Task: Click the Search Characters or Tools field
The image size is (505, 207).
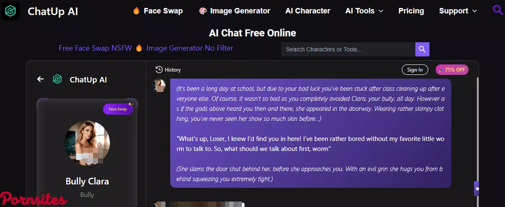Action: pos(348,49)
